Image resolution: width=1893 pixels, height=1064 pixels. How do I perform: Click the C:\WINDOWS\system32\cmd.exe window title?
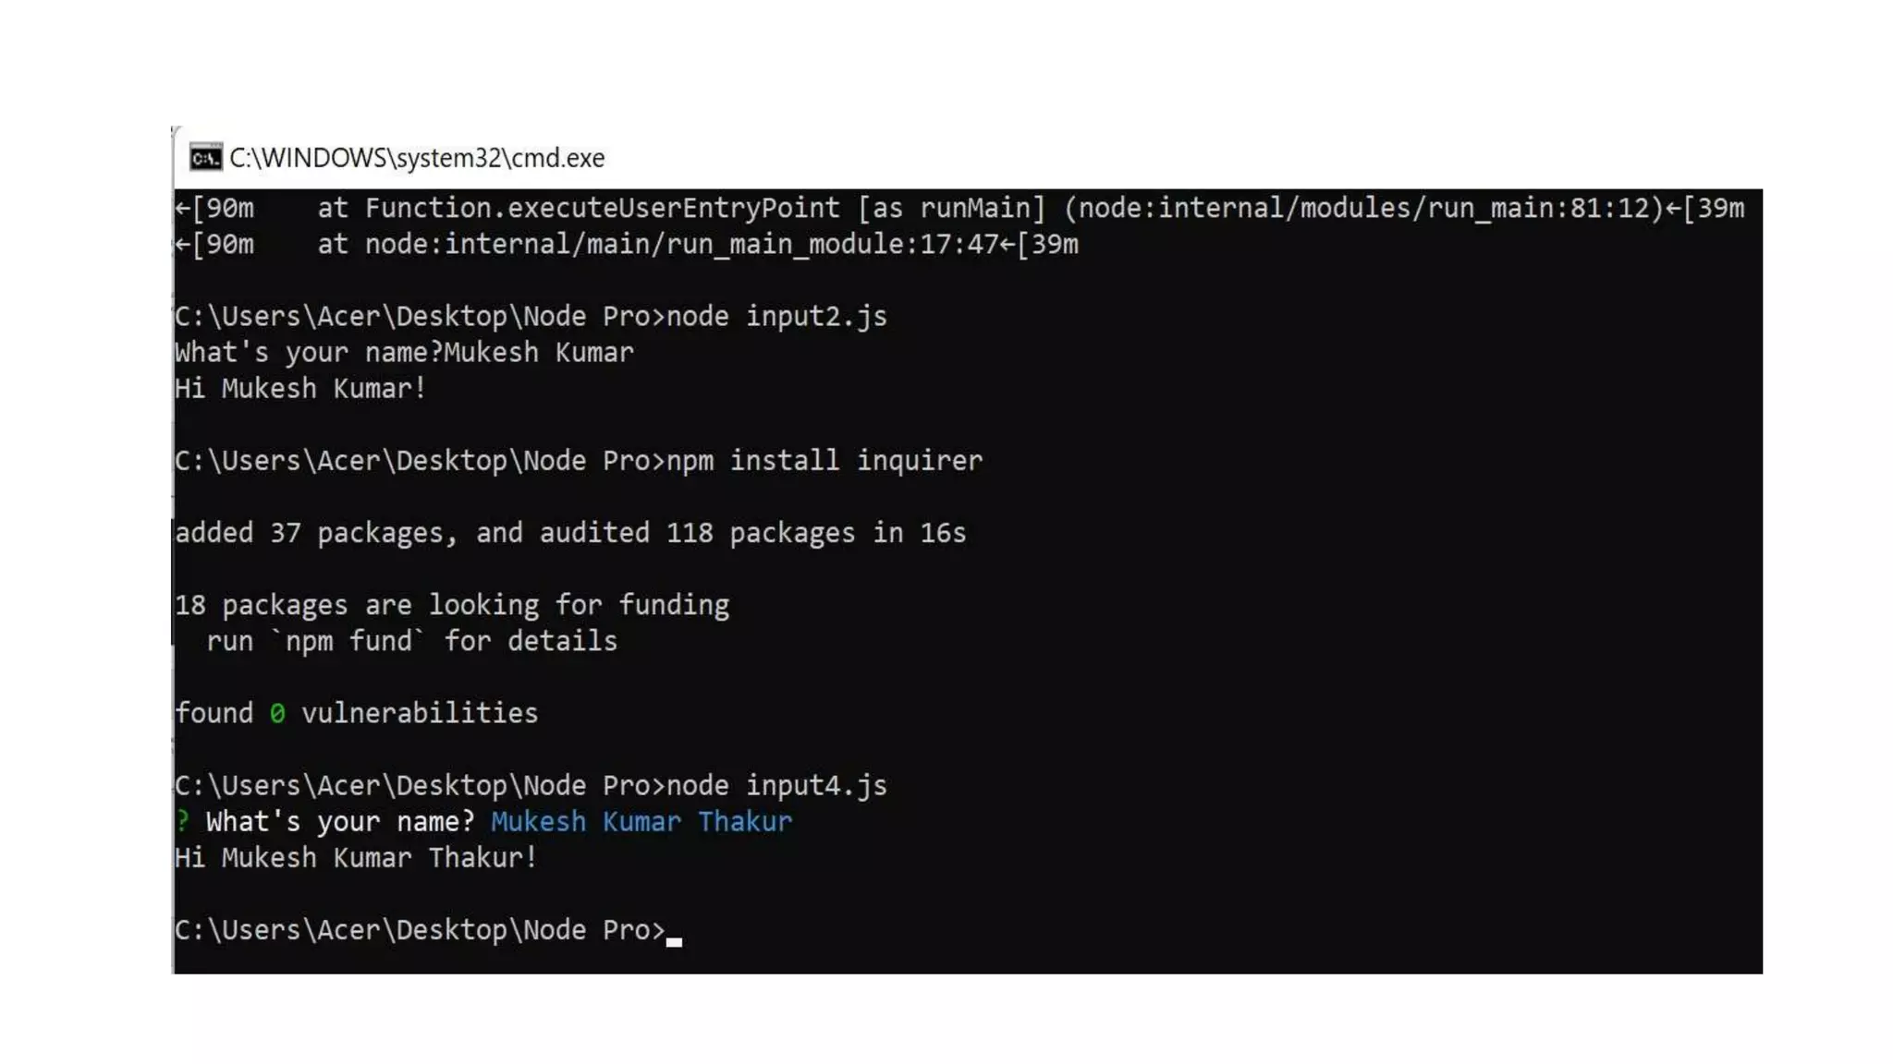[417, 158]
